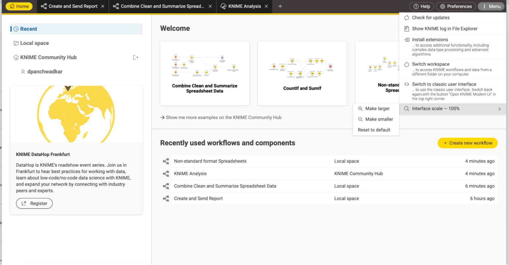
Task: Click the Register button
Action: point(34,203)
